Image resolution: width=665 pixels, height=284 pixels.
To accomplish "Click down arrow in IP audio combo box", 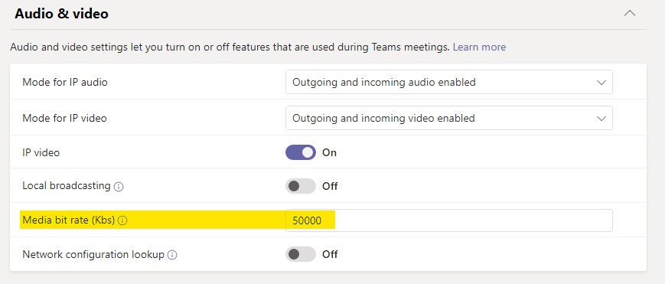I will (x=601, y=83).
